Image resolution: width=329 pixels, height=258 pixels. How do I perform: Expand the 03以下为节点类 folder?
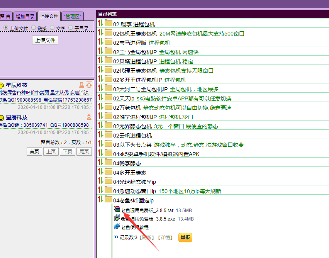(132, 145)
